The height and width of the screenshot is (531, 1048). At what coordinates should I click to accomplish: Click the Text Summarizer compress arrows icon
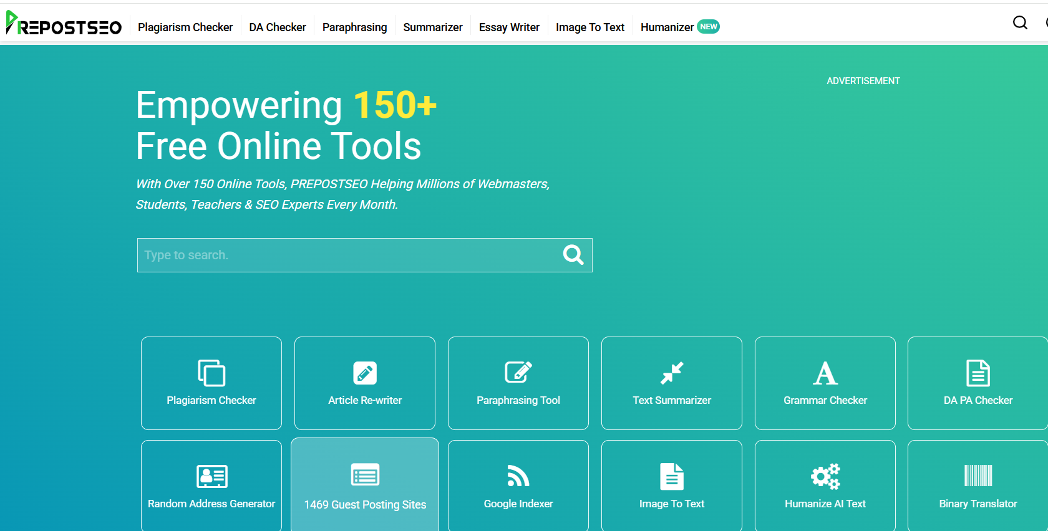tap(672, 373)
